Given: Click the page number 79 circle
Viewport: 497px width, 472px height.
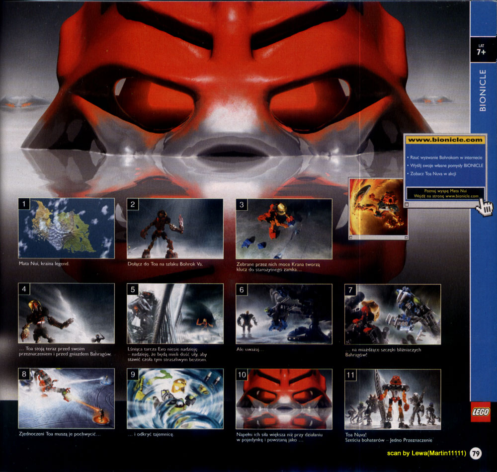Looking at the screenshot, I should click(476, 453).
